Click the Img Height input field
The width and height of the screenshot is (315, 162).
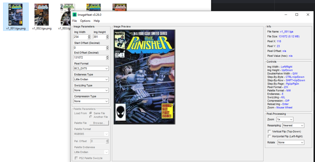click(x=99, y=37)
